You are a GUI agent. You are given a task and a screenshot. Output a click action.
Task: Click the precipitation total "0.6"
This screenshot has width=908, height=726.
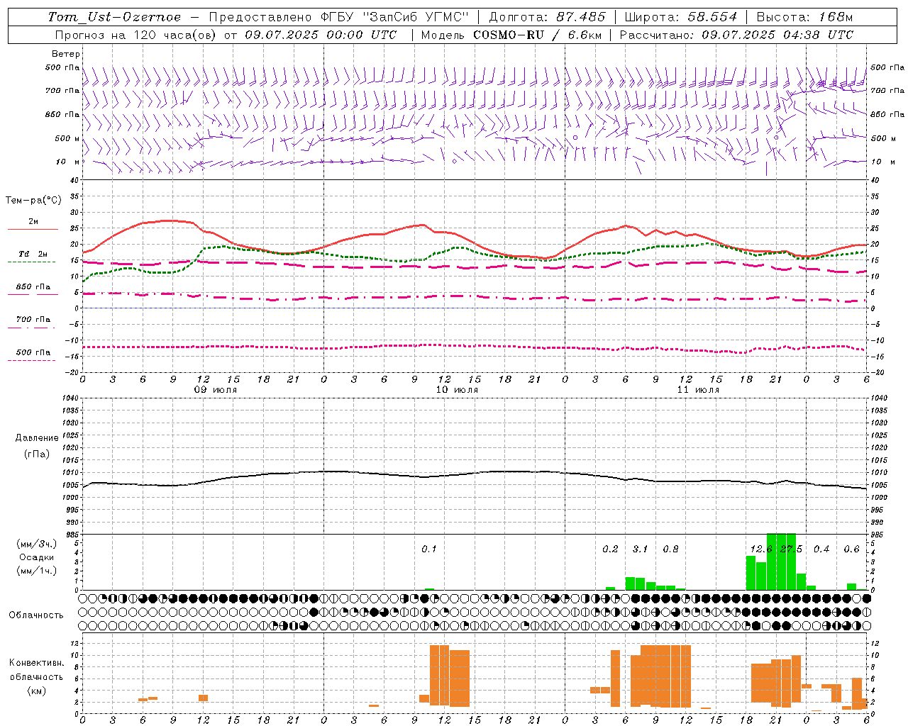tap(851, 549)
